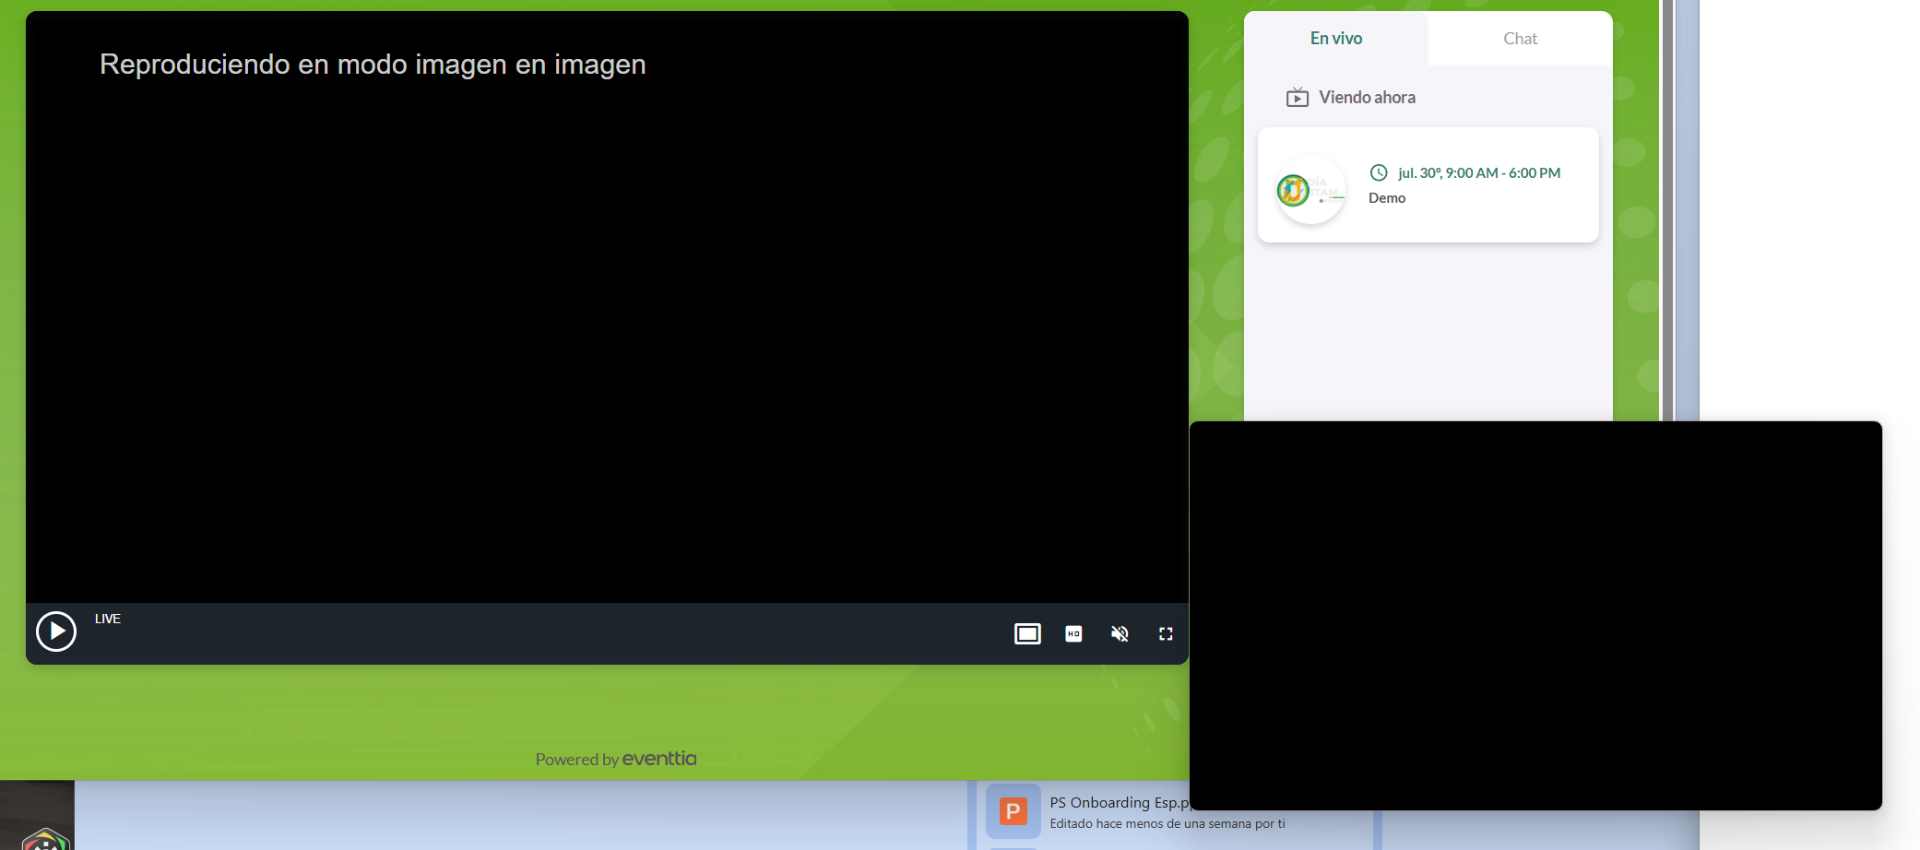This screenshot has height=850, width=1920.
Task: Open the PS Onboarding Esp file
Action: [1119, 803]
